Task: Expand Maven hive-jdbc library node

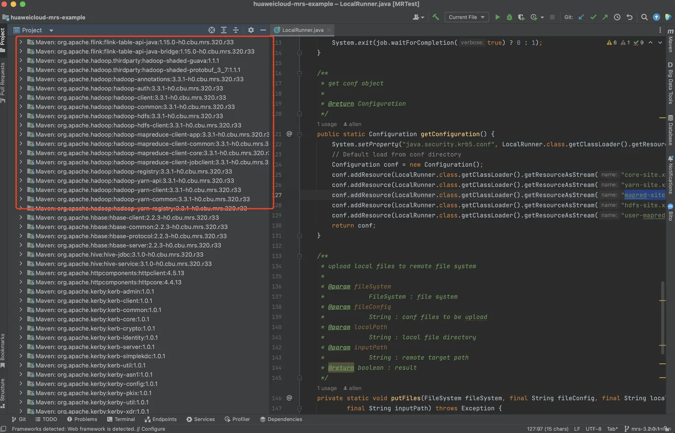Action: point(21,254)
